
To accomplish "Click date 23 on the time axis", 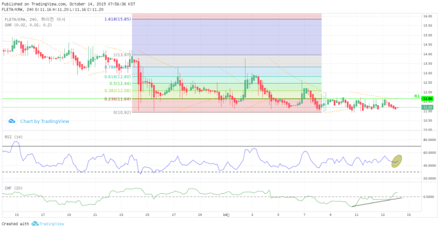I will point(121,215).
